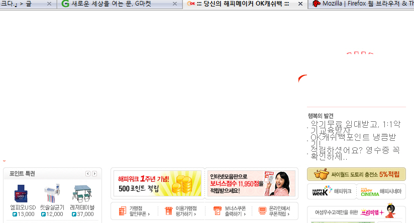Click the 포인트 특권 section title
This screenshot has height=223, width=414.
click(x=22, y=174)
